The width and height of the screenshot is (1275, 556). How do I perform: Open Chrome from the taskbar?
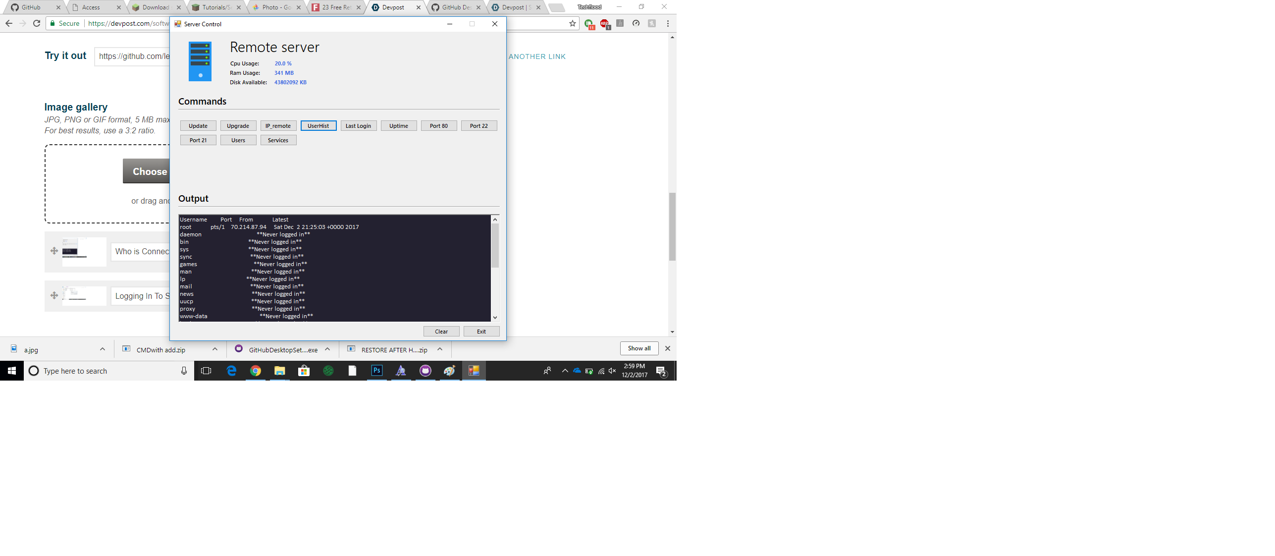tap(256, 371)
